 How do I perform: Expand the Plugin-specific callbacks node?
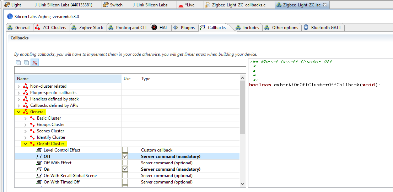click(x=18, y=93)
